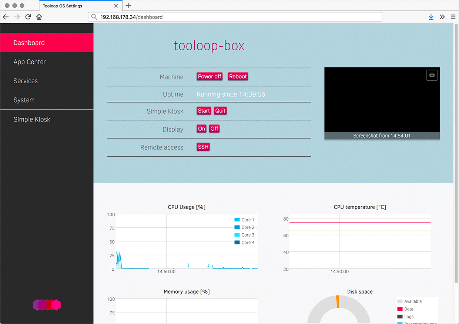The image size is (459, 324).
Task: Click the Reboot button
Action: pos(238,77)
